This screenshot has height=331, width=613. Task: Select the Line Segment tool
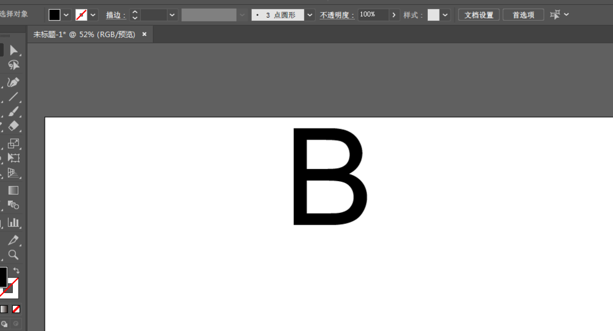coord(13,97)
